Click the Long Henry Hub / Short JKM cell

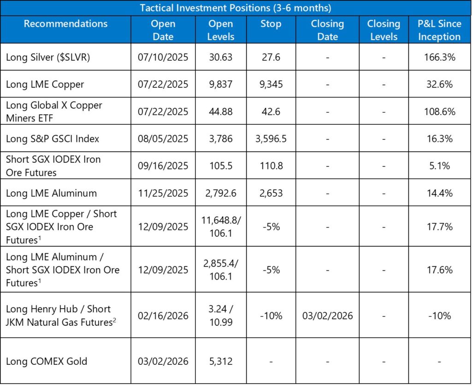(59, 316)
